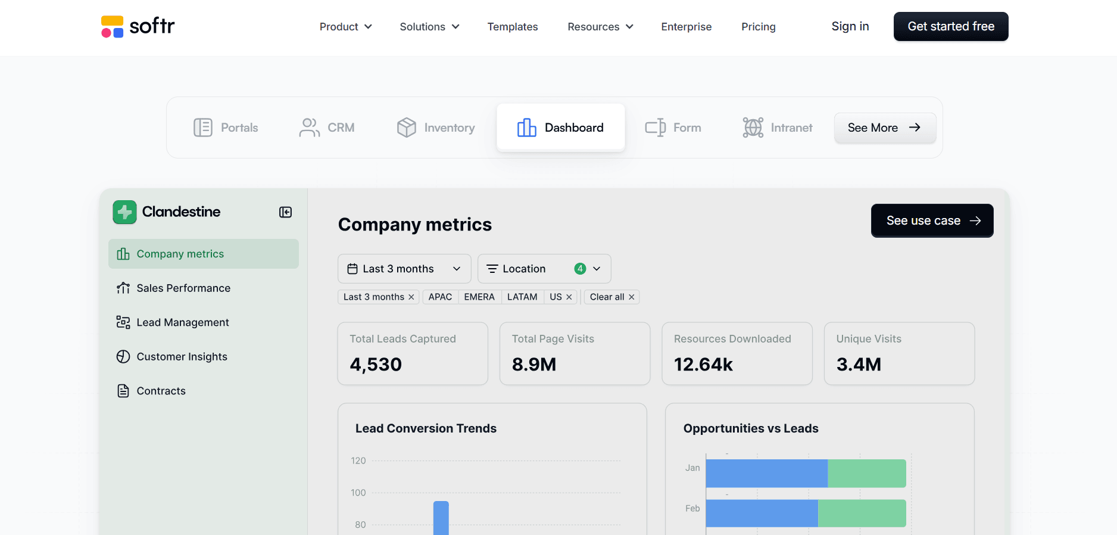Image resolution: width=1117 pixels, height=535 pixels.
Task: Open Sales Performance in the sidebar
Action: click(204, 288)
